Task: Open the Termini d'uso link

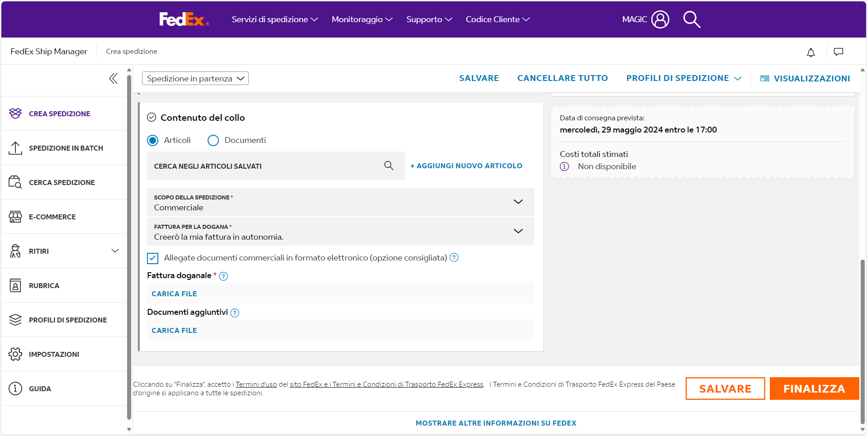Action: click(x=256, y=384)
